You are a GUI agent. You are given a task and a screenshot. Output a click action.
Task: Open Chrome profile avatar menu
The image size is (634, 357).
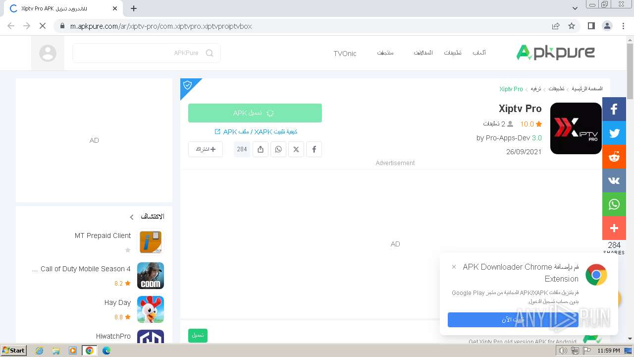607,26
